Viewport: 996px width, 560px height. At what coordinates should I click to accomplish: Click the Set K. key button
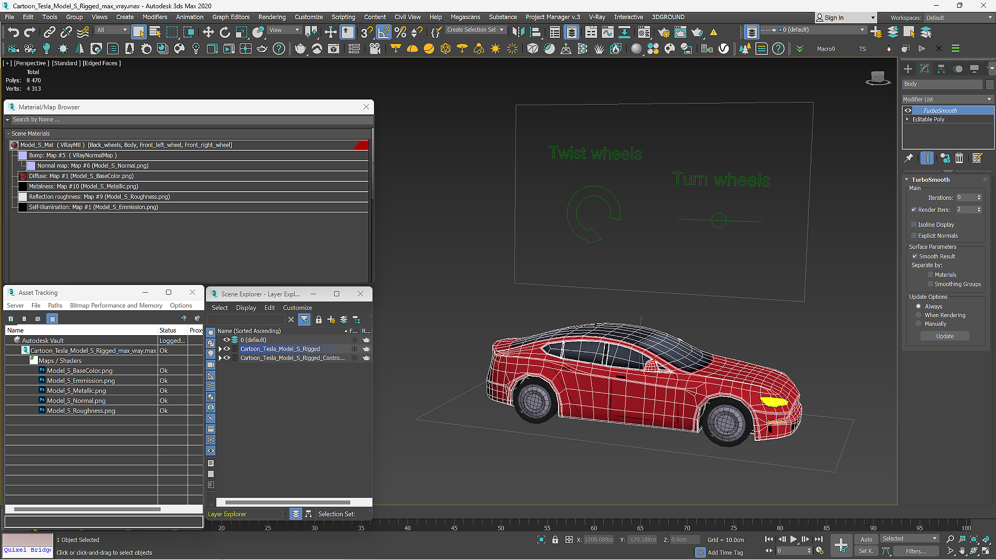click(866, 551)
